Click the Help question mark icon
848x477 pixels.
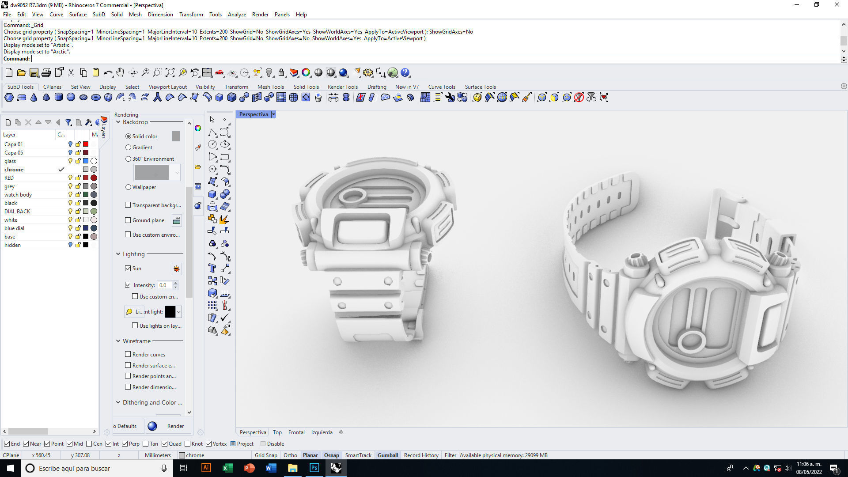(405, 72)
